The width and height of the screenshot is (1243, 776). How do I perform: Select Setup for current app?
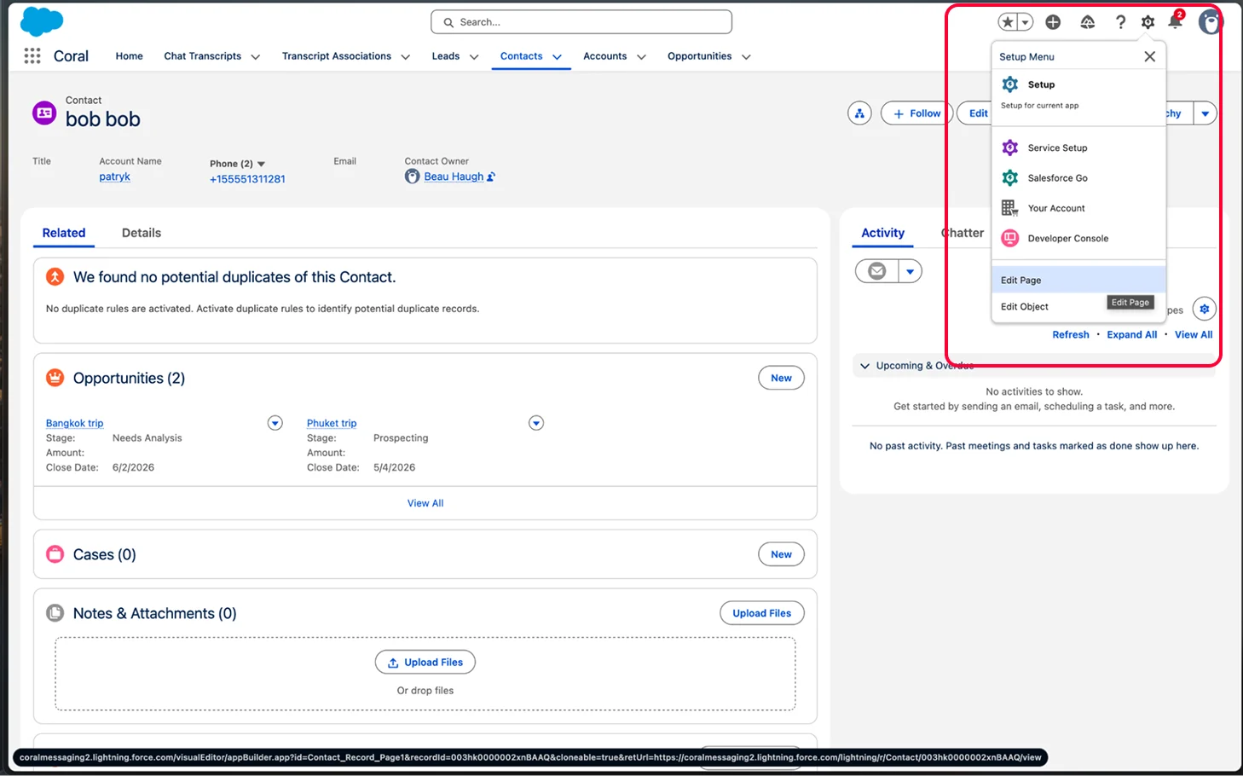pos(1078,93)
